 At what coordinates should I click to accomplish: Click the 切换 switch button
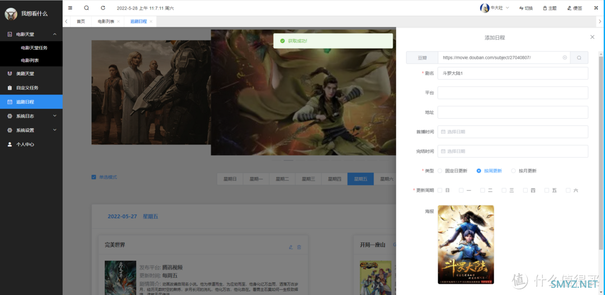tap(526, 8)
